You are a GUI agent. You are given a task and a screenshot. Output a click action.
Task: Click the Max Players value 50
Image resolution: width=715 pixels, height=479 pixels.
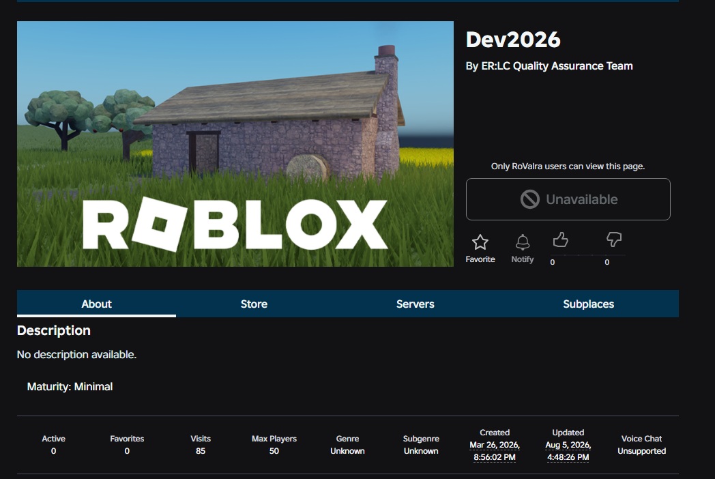[274, 451]
